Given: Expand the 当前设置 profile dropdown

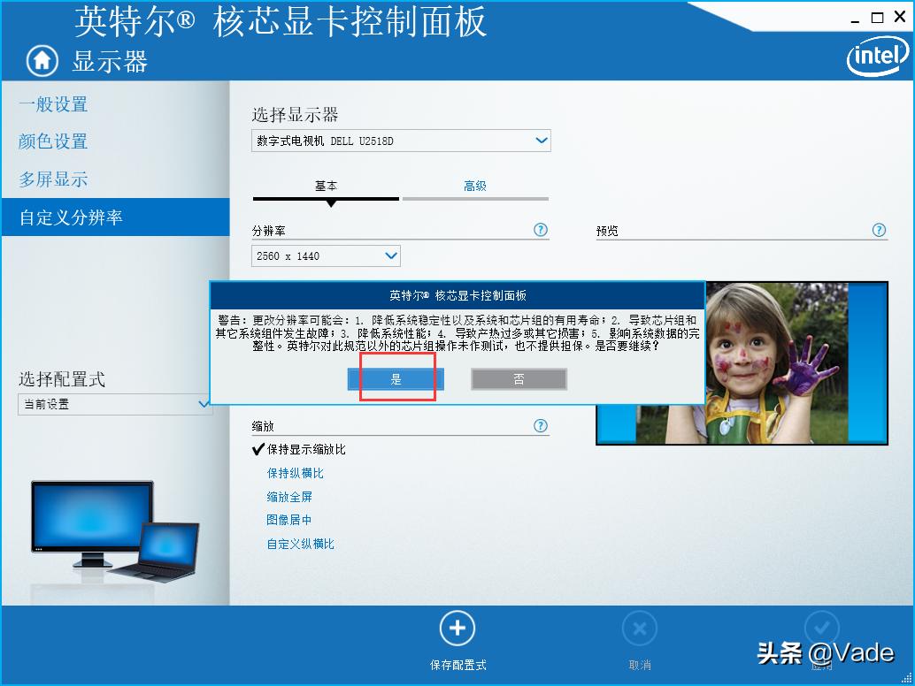Looking at the screenshot, I should coord(204,404).
